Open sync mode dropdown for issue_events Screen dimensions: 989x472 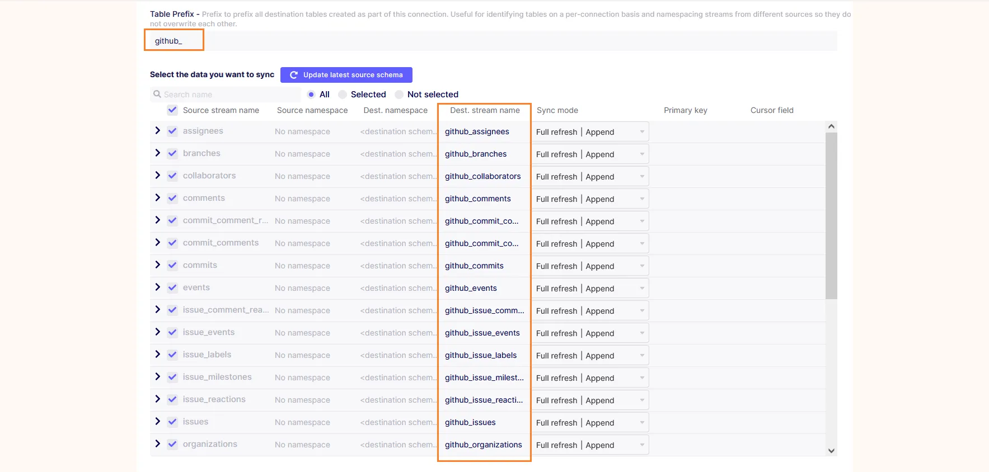[590, 333]
